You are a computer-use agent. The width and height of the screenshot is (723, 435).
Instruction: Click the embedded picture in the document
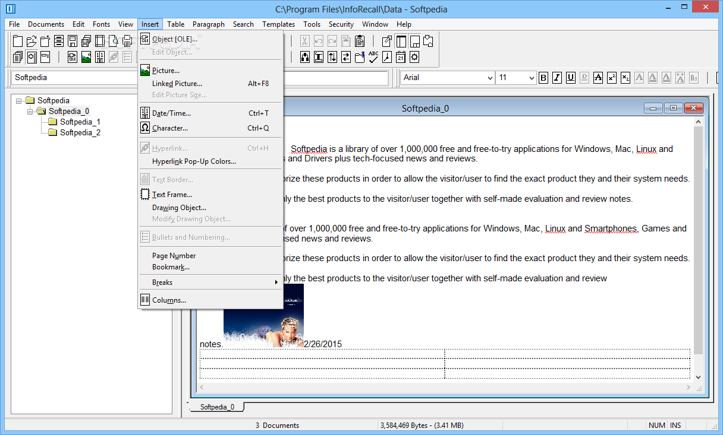click(263, 316)
